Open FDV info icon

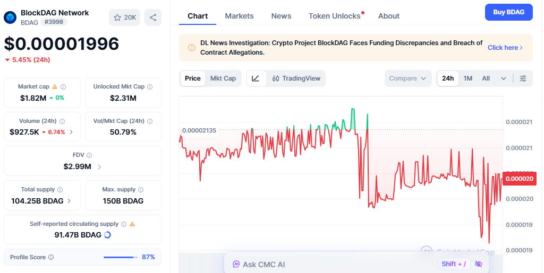point(89,155)
